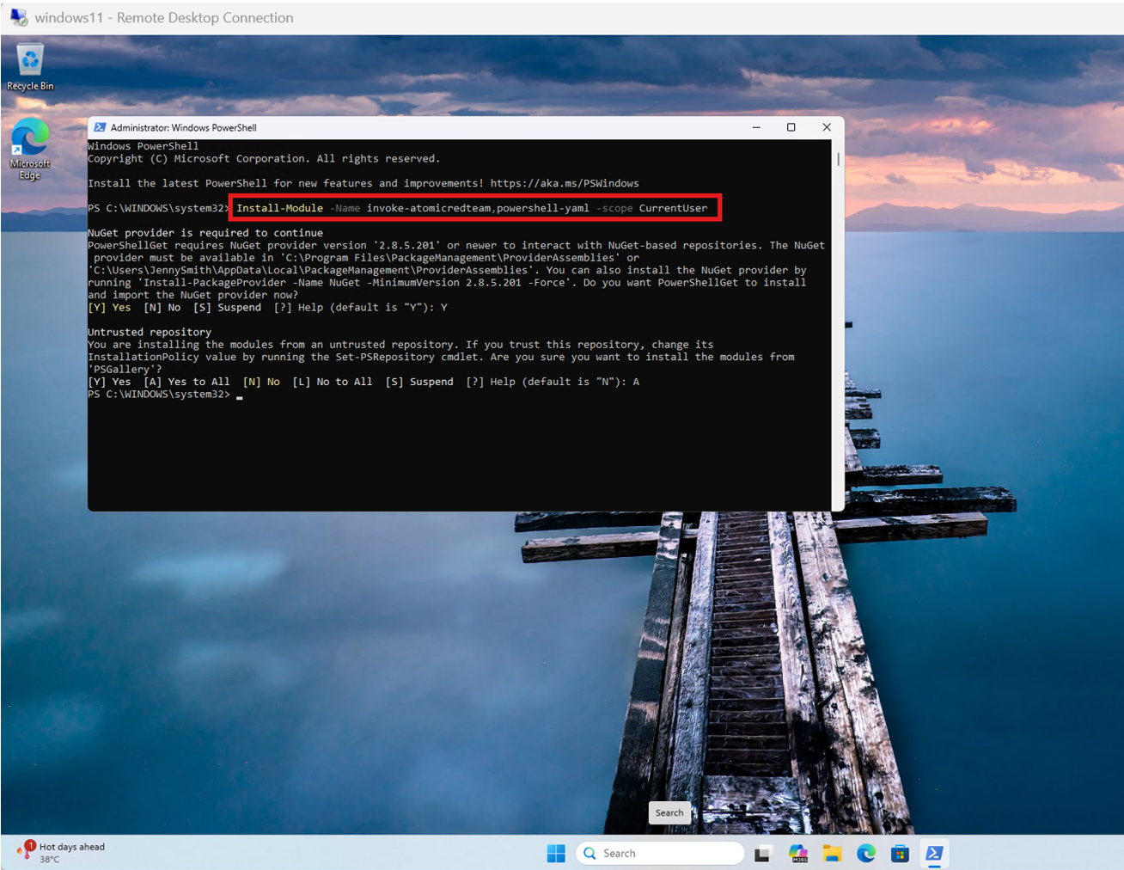Screen dimensions: 1124x870
Task: Open Task View on the taskbar
Action: pyautogui.click(x=762, y=854)
